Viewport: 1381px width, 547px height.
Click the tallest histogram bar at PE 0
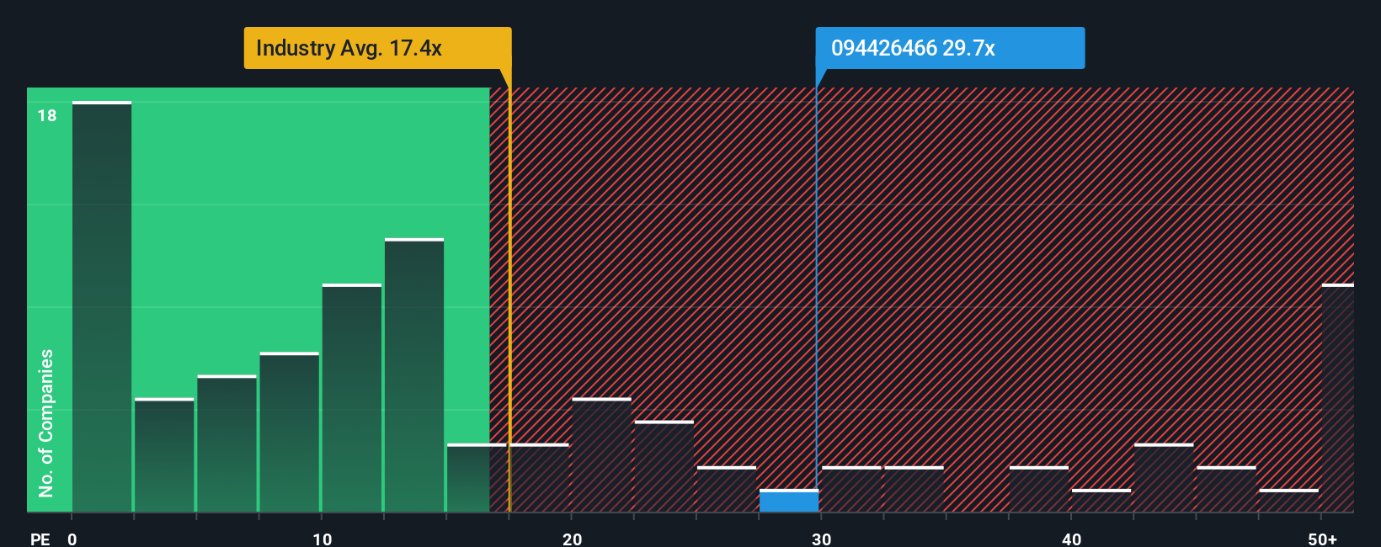click(102, 306)
